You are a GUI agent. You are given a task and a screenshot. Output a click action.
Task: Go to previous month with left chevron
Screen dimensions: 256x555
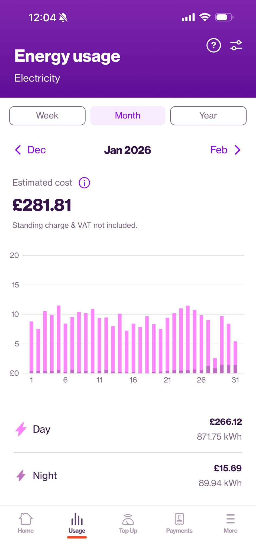(x=18, y=150)
